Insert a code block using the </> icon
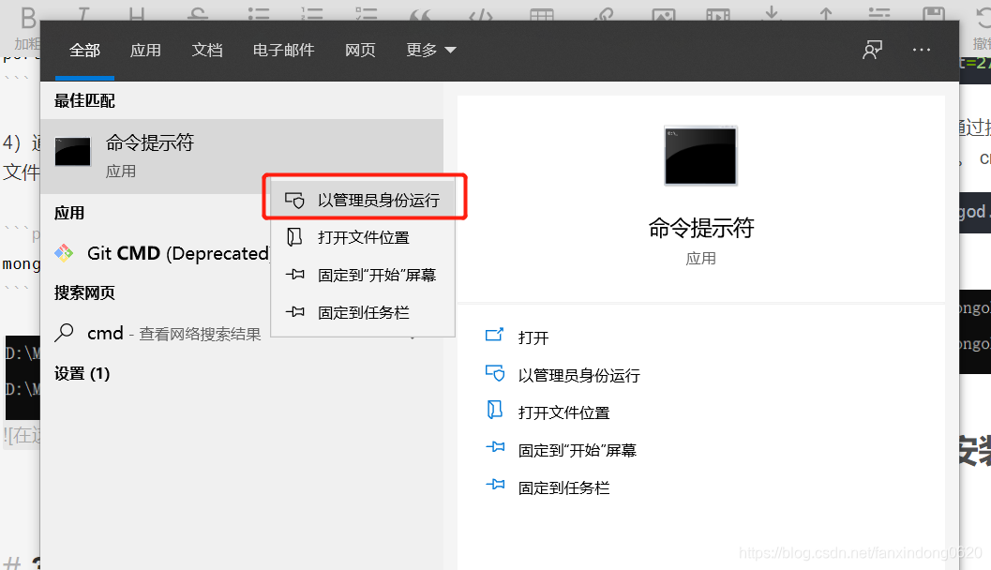The image size is (991, 570). point(481,13)
